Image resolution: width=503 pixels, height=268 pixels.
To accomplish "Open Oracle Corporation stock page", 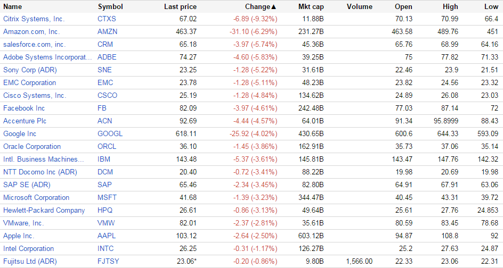I will click(x=32, y=147).
